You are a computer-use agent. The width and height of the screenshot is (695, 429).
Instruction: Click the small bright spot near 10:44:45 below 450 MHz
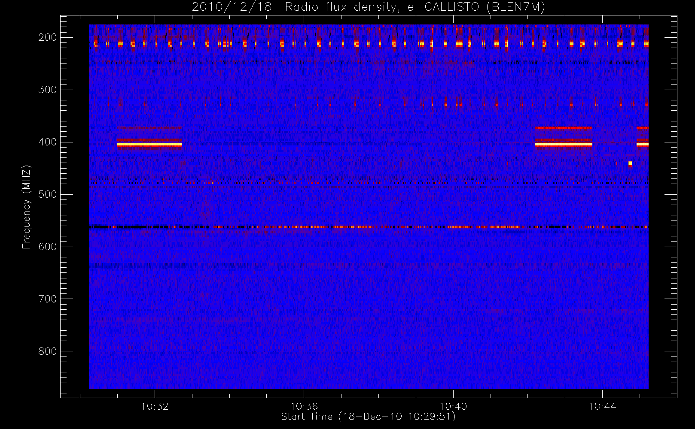630,163
